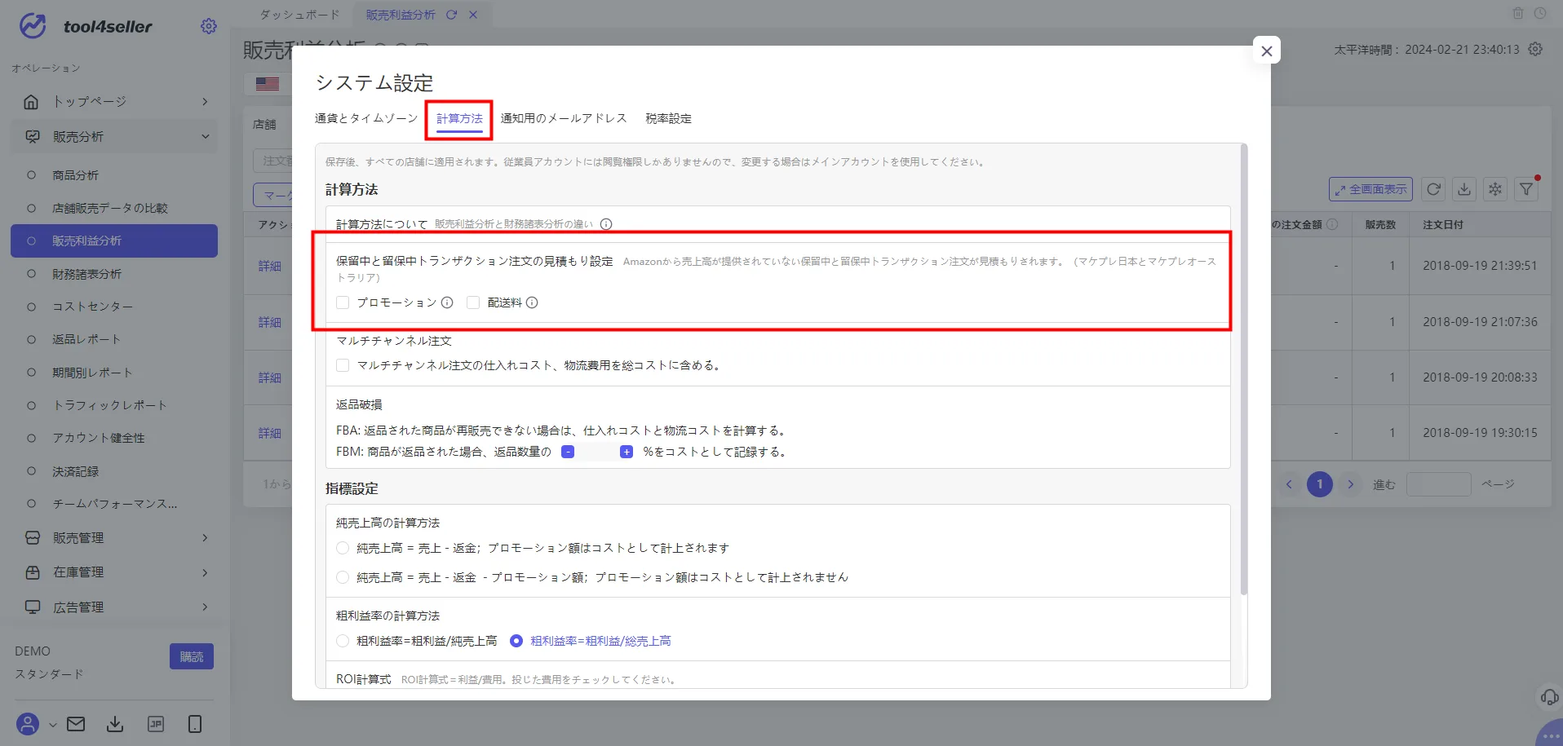This screenshot has height=746, width=1563.
Task: Click the 在庫管理 box icon
Action: (33, 572)
